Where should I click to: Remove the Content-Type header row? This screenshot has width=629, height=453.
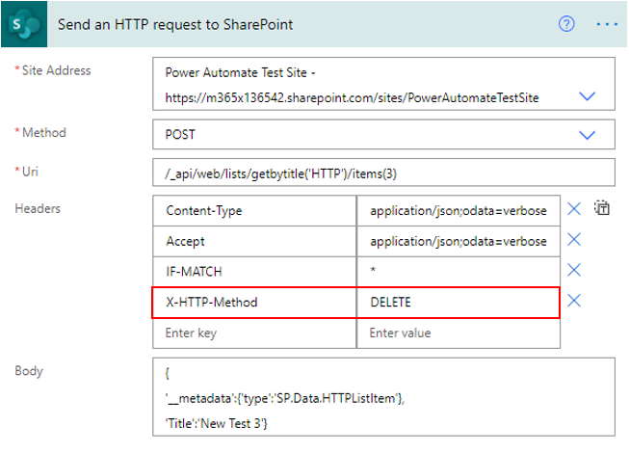pos(574,208)
